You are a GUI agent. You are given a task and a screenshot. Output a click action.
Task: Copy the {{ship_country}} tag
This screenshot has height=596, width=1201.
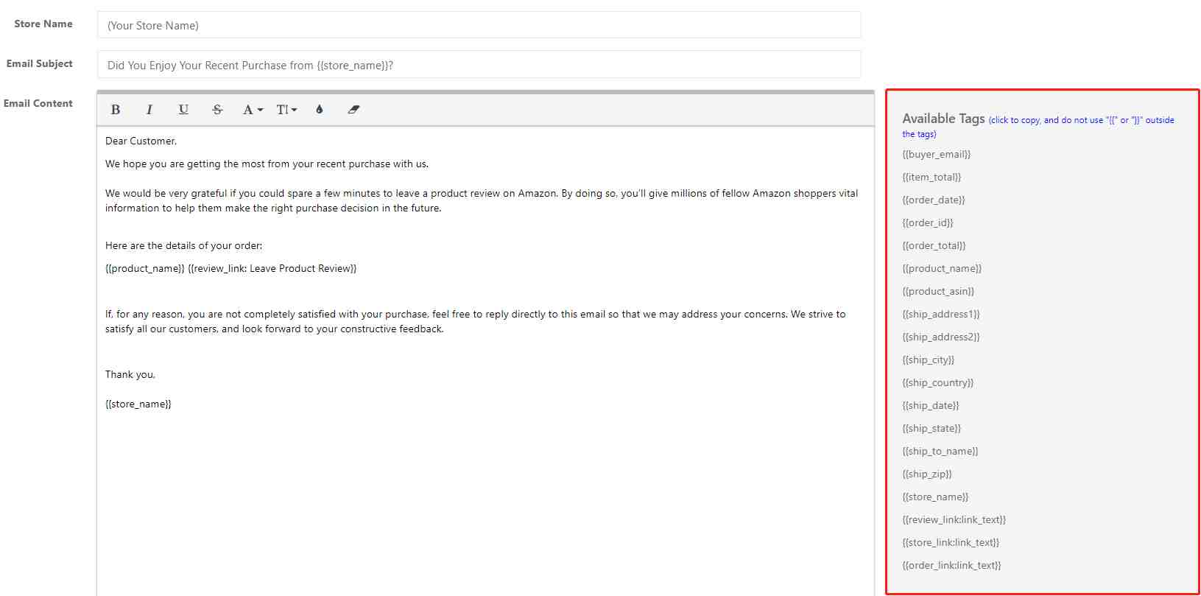click(x=937, y=383)
